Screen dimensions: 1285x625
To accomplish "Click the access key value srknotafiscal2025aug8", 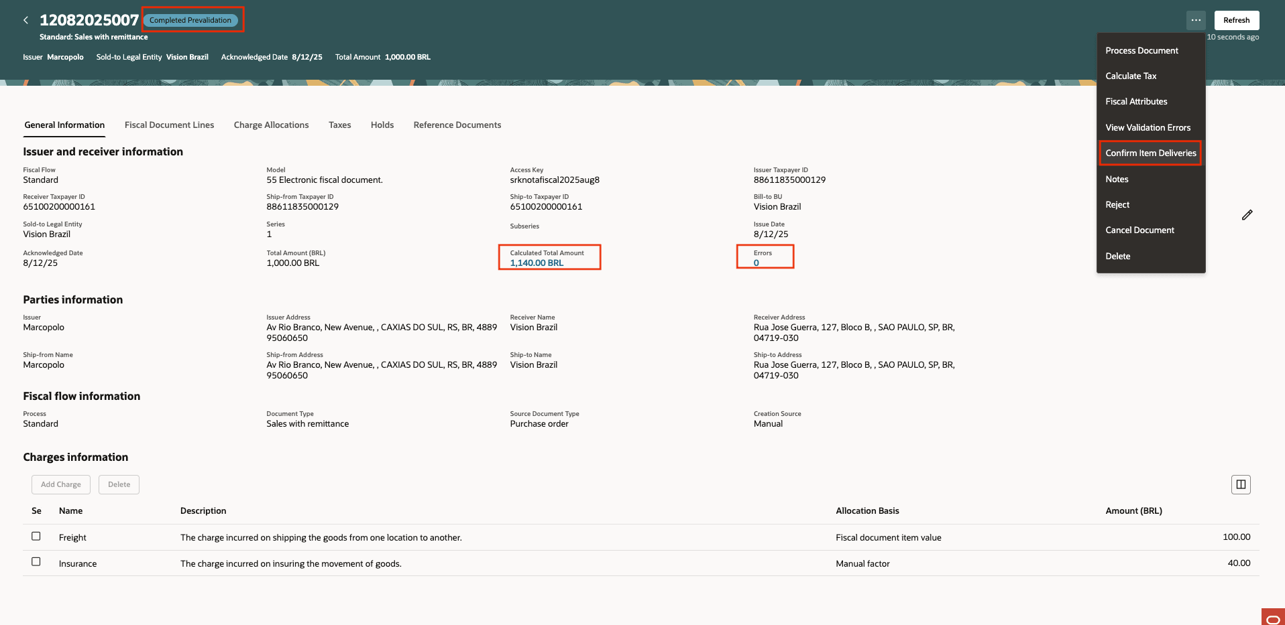I will coord(555,180).
